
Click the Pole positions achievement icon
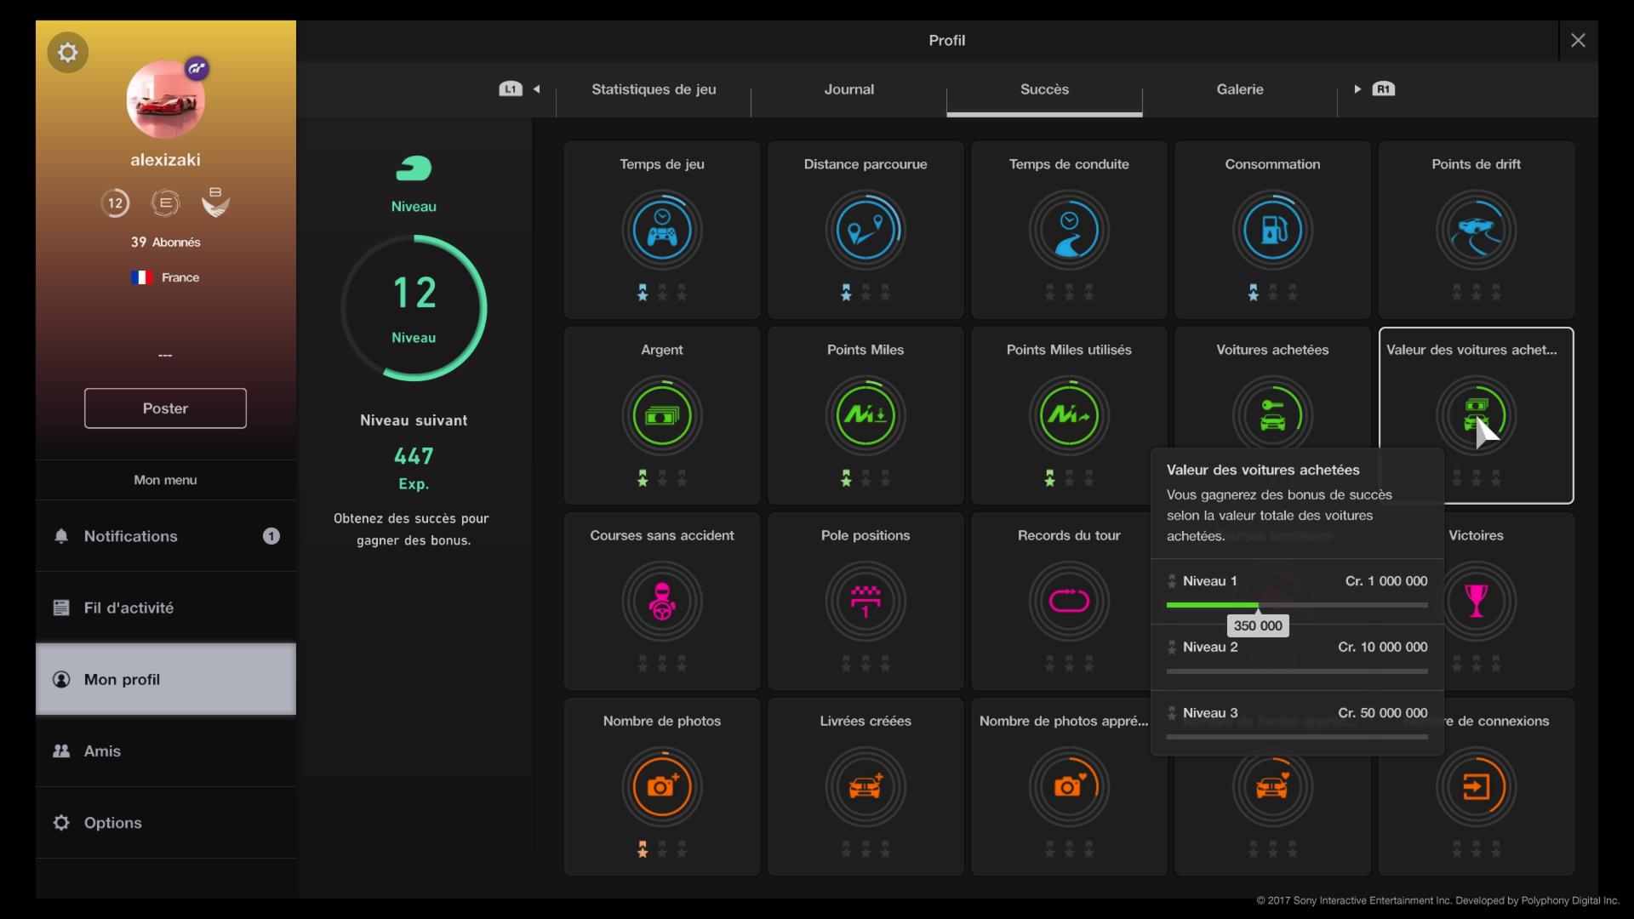pos(866,602)
